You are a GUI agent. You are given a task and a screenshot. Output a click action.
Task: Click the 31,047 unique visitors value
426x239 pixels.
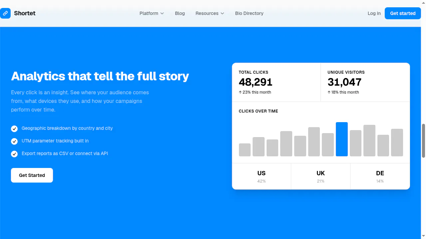coord(344,82)
